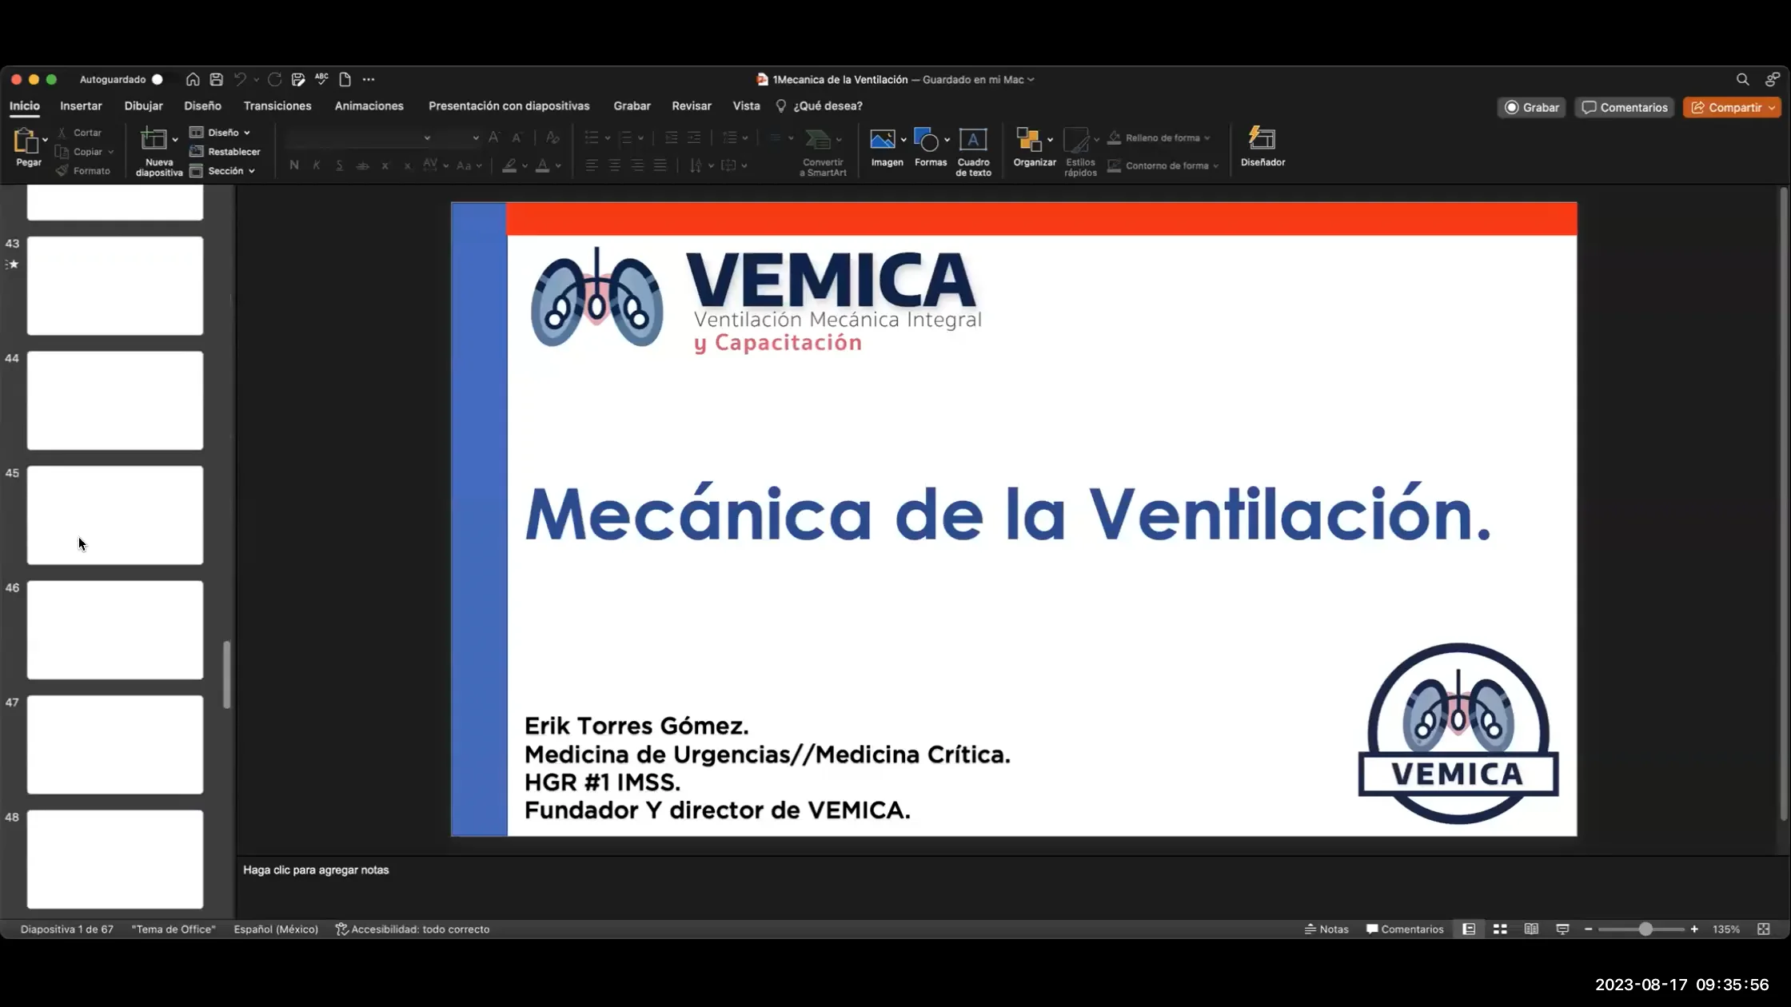1791x1007 pixels.
Task: Expand Nueva diapositiva dropdown arrow
Action: [x=175, y=140]
